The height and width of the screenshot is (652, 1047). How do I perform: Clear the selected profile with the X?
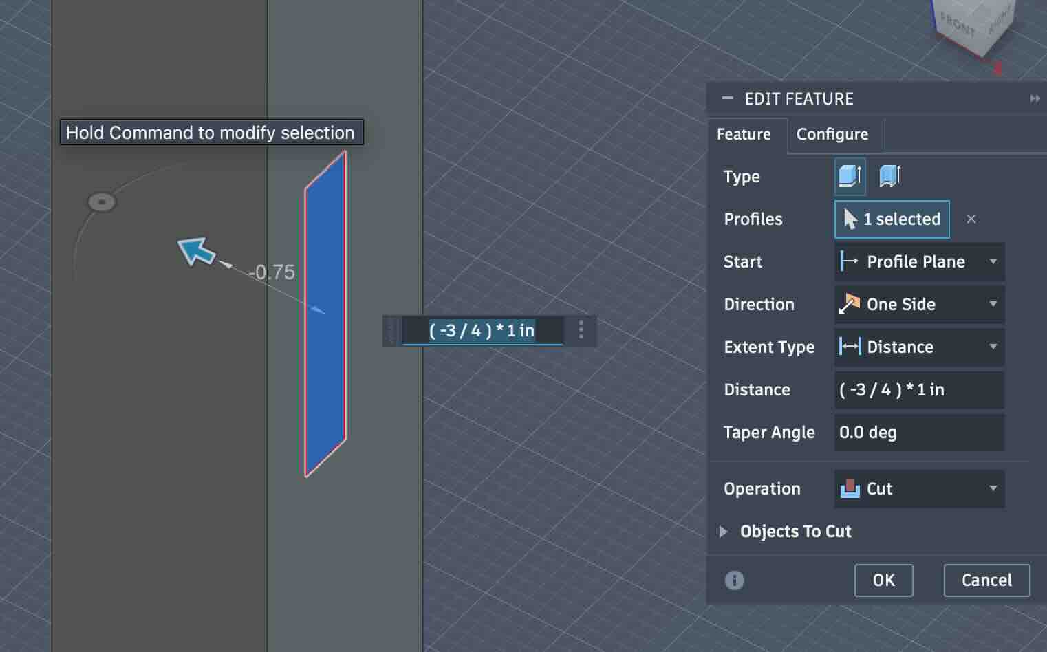[971, 219]
